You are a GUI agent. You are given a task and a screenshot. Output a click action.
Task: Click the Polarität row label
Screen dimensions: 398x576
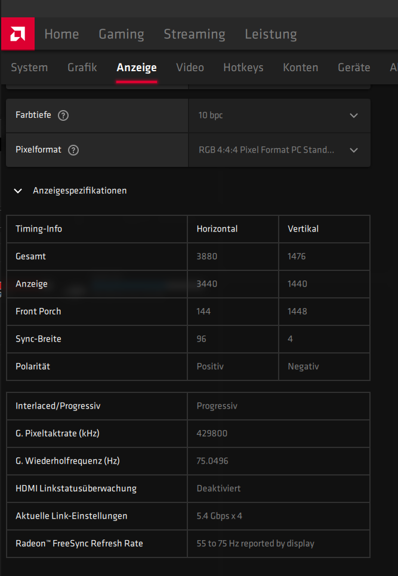pos(33,367)
